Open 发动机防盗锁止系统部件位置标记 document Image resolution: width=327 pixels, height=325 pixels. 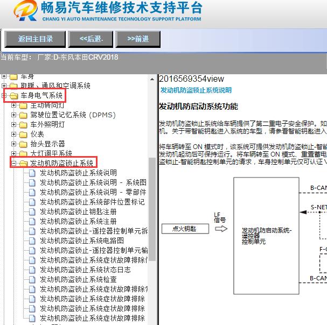pyautogui.click(x=92, y=202)
